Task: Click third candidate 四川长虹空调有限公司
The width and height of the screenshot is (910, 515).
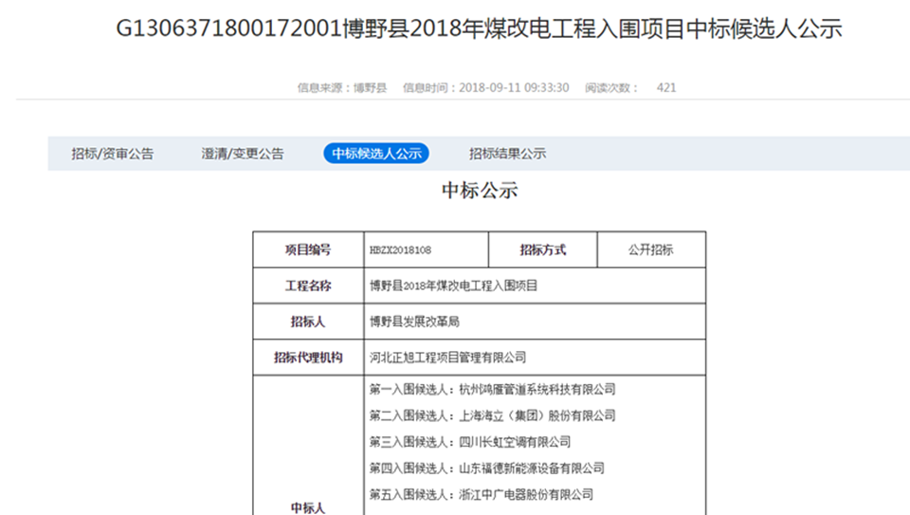Action: pos(515,442)
